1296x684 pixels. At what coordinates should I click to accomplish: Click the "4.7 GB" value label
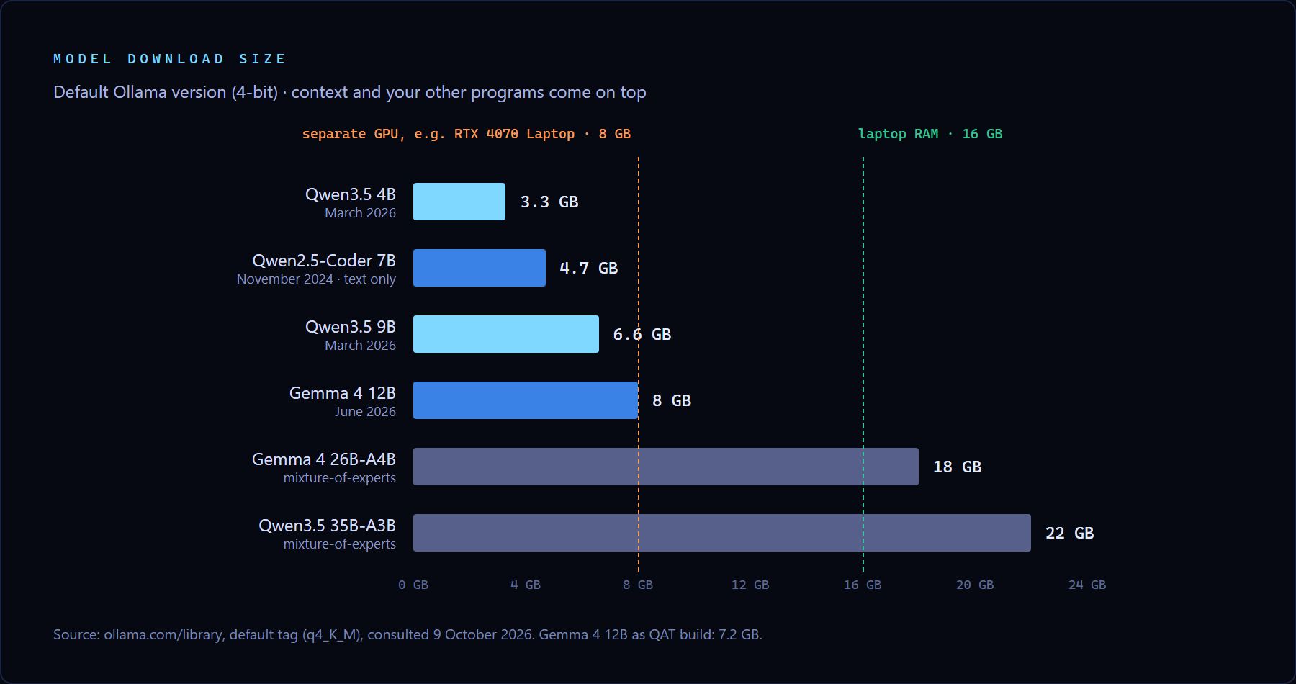click(x=589, y=269)
